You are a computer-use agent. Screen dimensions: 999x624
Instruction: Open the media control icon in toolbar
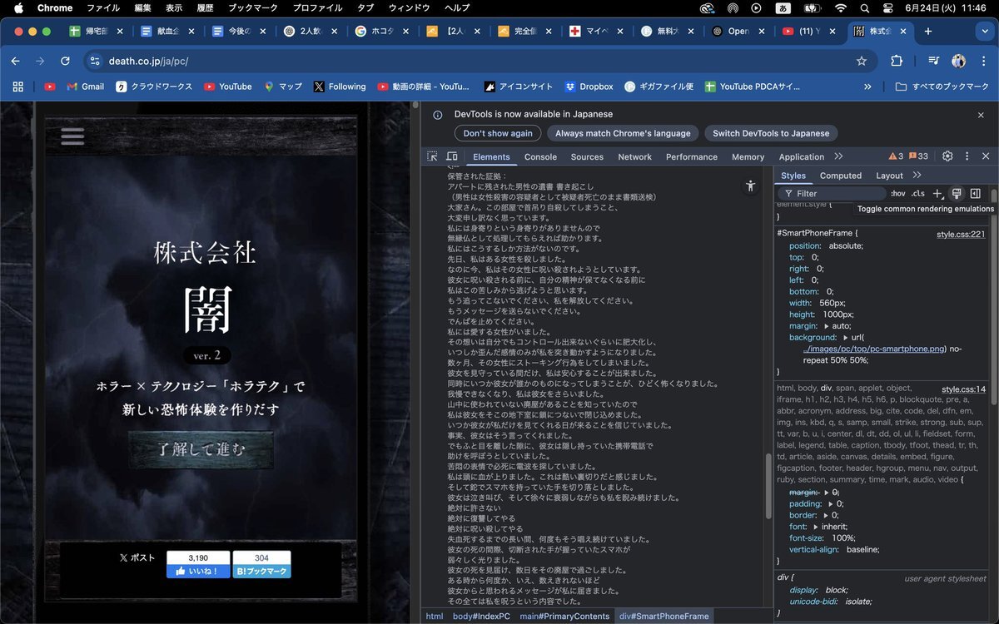[934, 61]
